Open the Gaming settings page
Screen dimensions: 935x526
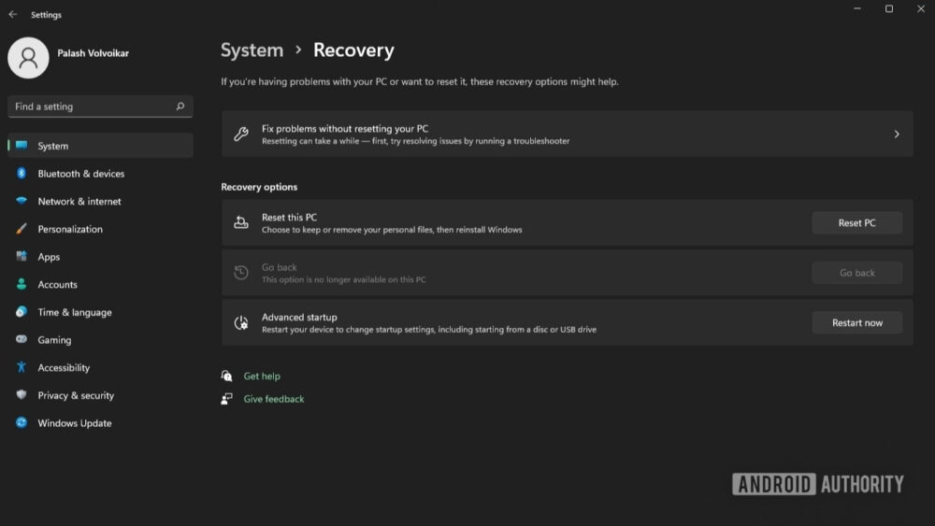coord(54,340)
